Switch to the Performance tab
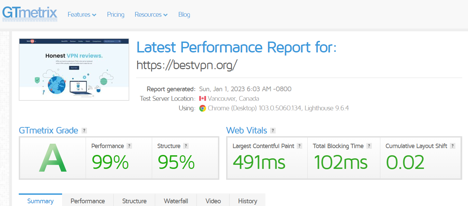The height and width of the screenshot is (206, 468). point(88,200)
